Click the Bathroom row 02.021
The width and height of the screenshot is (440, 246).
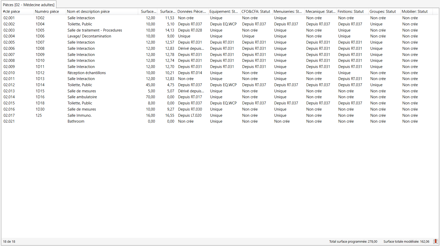pyautogui.click(x=76, y=121)
